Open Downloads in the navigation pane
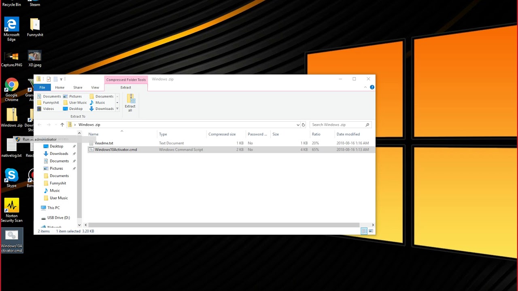 click(x=59, y=154)
